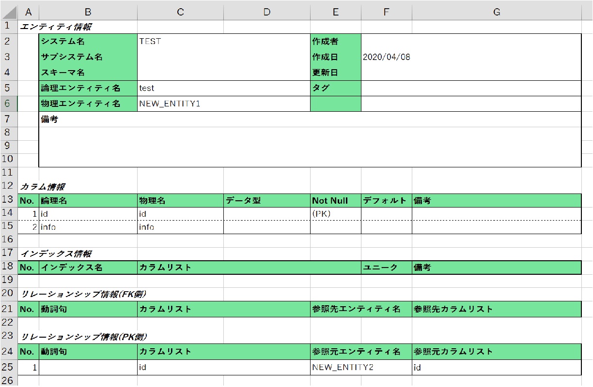593x387 pixels.
Task: Select the エンティティ情報 title cell
Action: [x=56, y=27]
